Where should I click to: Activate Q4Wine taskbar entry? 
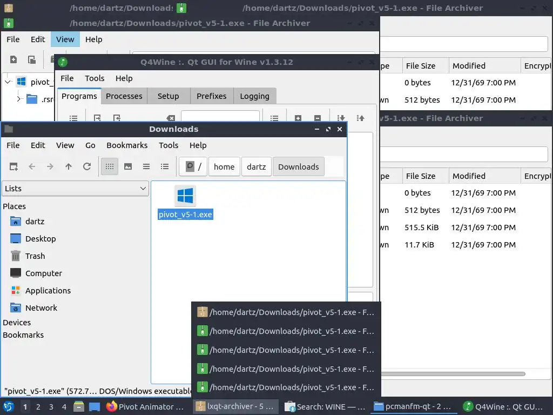[504, 407]
